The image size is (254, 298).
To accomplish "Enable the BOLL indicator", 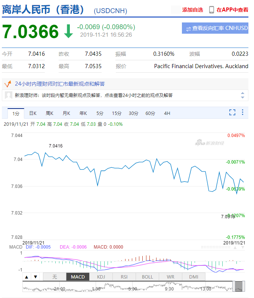I will click(147, 277).
